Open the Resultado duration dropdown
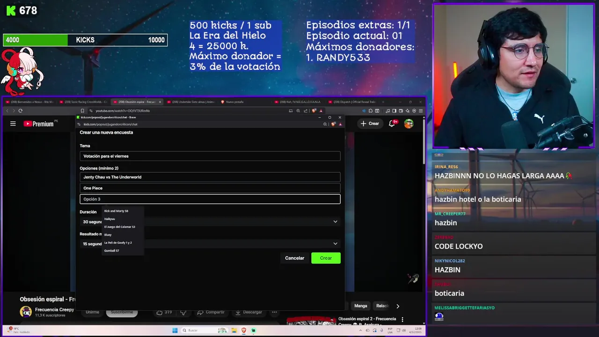The width and height of the screenshot is (599, 337). (x=210, y=243)
